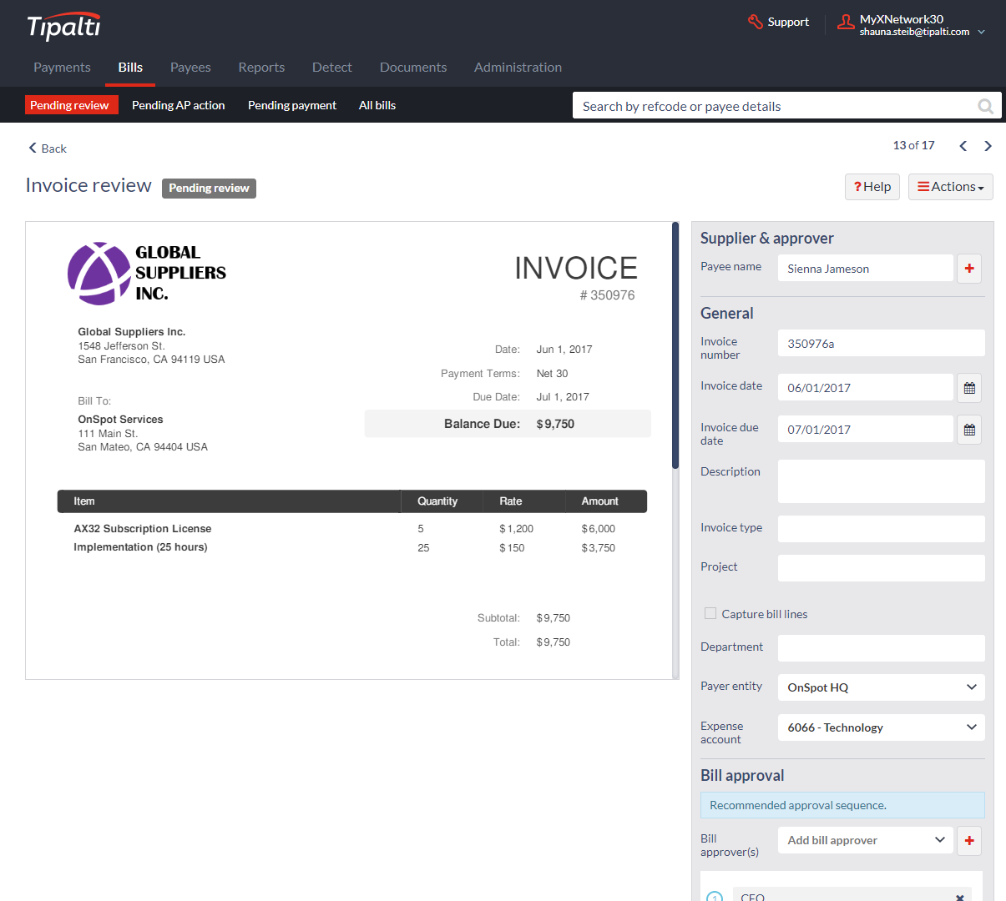Click the Invoice due date field
Viewport: 1006px width, 901px height.
(866, 430)
